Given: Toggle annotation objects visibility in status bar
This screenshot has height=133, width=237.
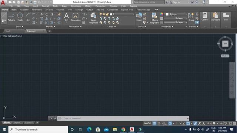Looking at the screenshot, I should [195, 123].
